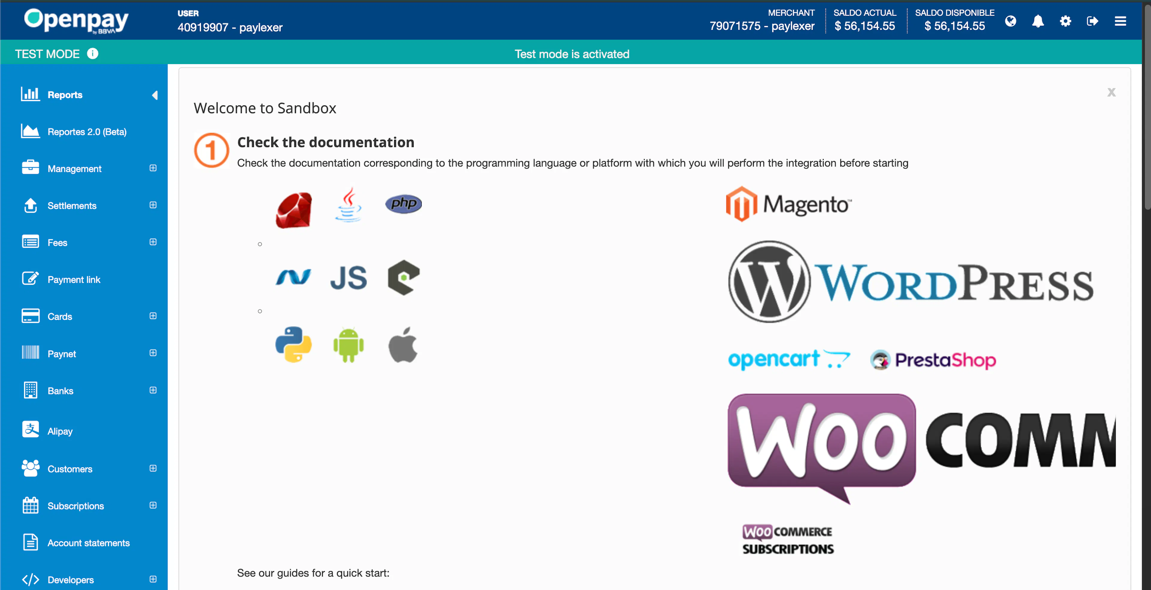
Task: Open the Account statements menu item
Action: [x=84, y=543]
